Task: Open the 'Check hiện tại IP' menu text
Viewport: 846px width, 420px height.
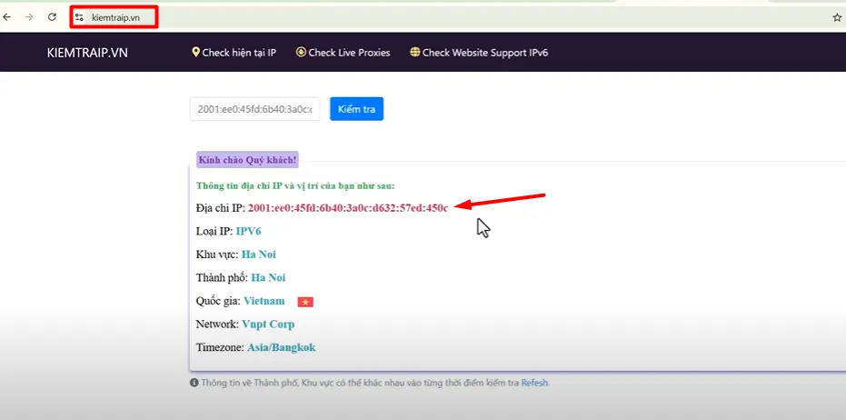Action: point(239,53)
